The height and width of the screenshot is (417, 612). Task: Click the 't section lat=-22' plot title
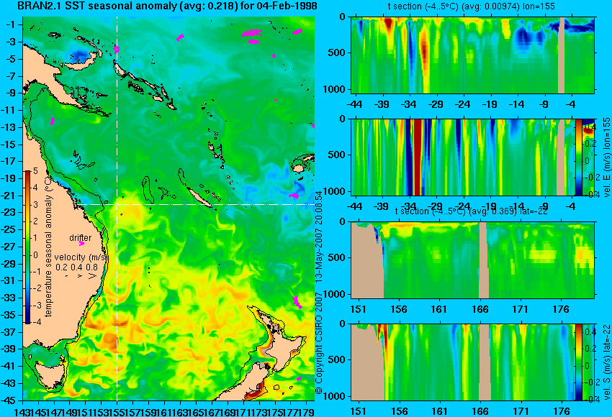coord(471,211)
